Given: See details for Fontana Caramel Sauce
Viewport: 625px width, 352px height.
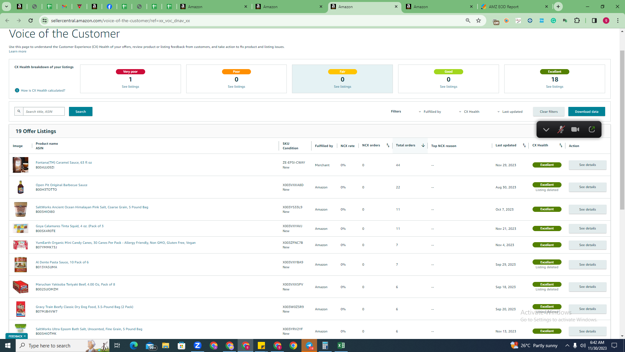Looking at the screenshot, I should pyautogui.click(x=588, y=165).
